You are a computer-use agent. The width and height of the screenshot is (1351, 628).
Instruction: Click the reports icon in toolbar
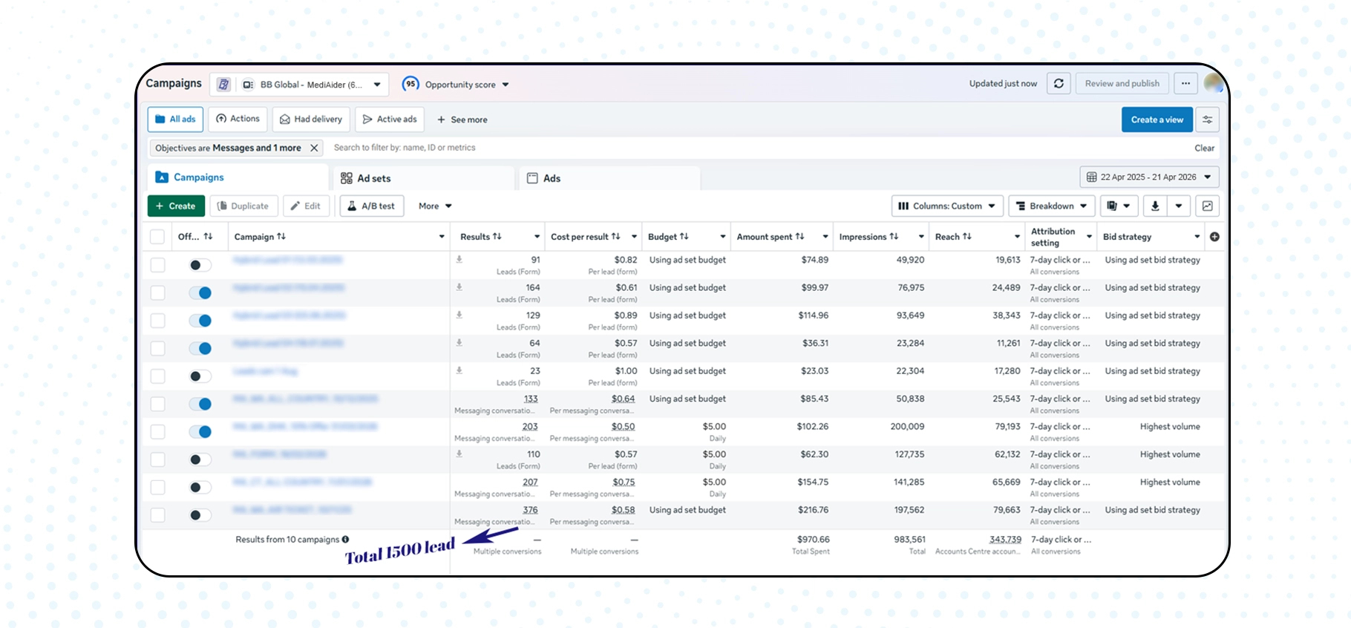tap(1112, 206)
